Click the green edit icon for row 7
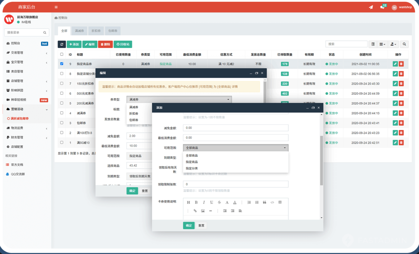Image resolution: width=419 pixels, height=254 pixels. point(395,84)
